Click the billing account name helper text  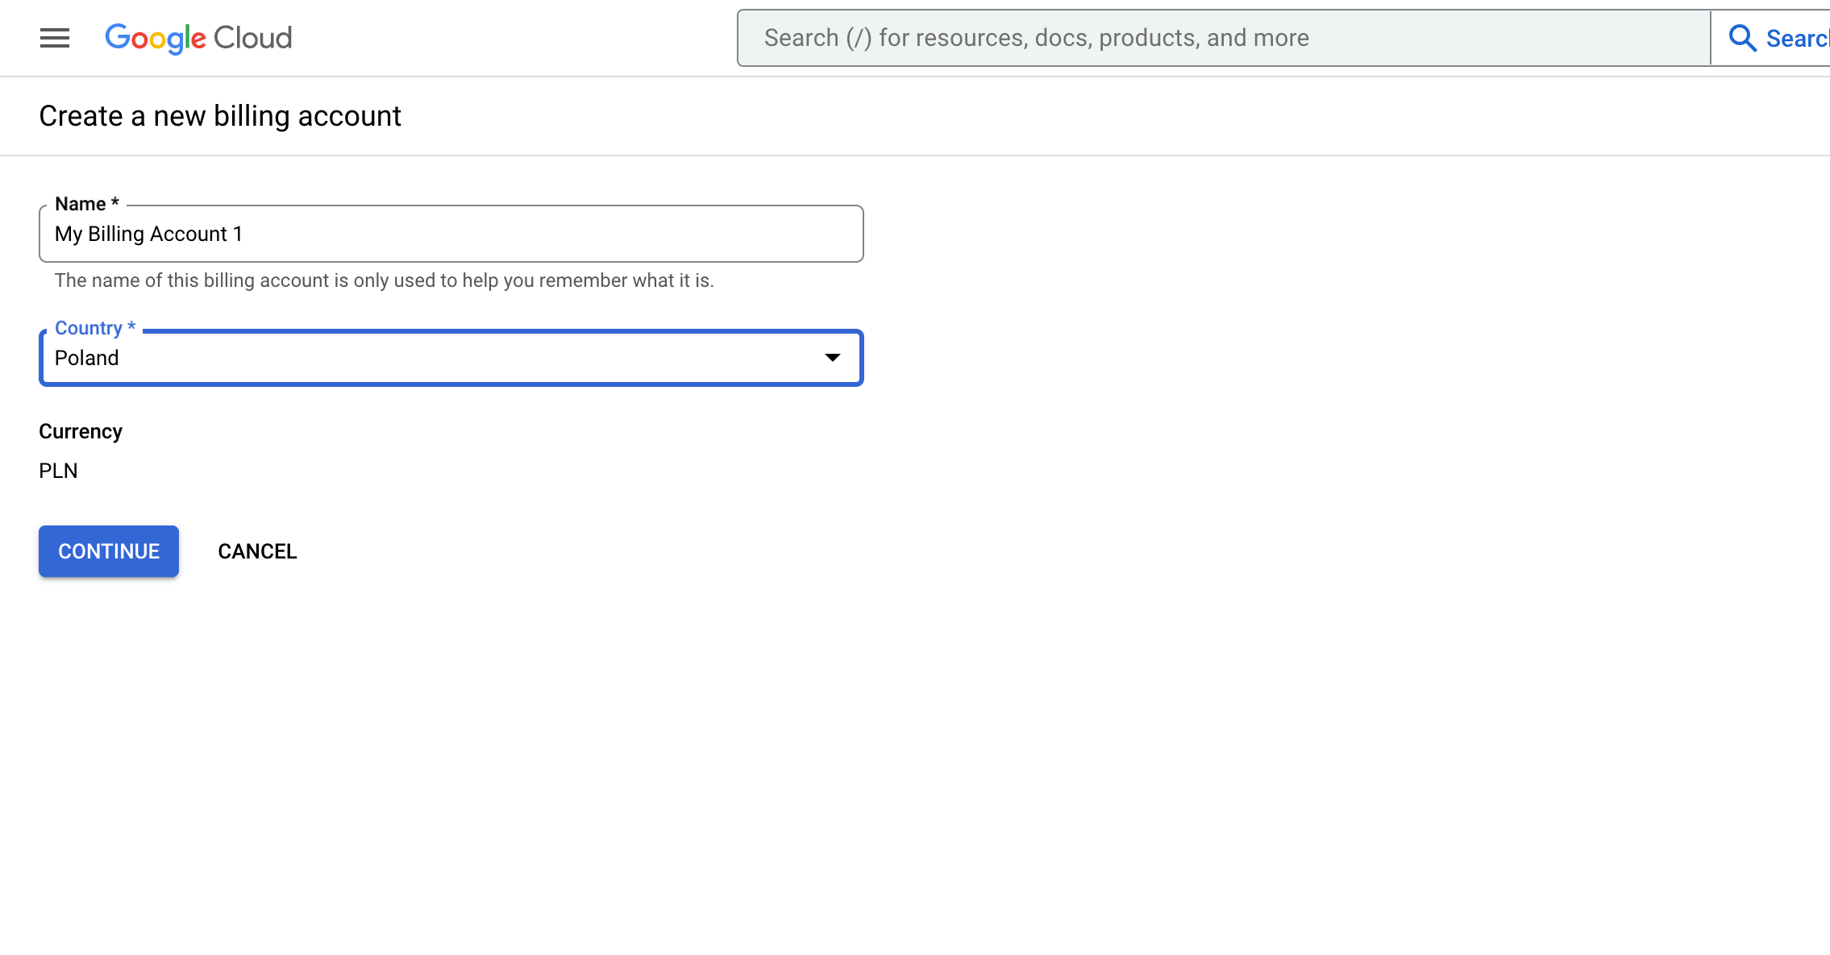(x=384, y=280)
